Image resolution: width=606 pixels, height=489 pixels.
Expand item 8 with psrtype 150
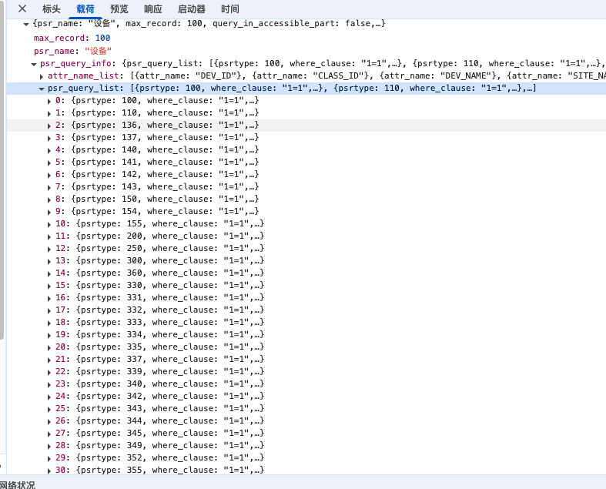point(49,200)
